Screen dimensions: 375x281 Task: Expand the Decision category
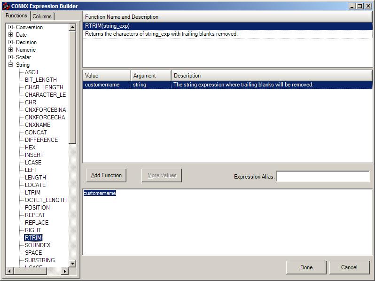coord(10,42)
